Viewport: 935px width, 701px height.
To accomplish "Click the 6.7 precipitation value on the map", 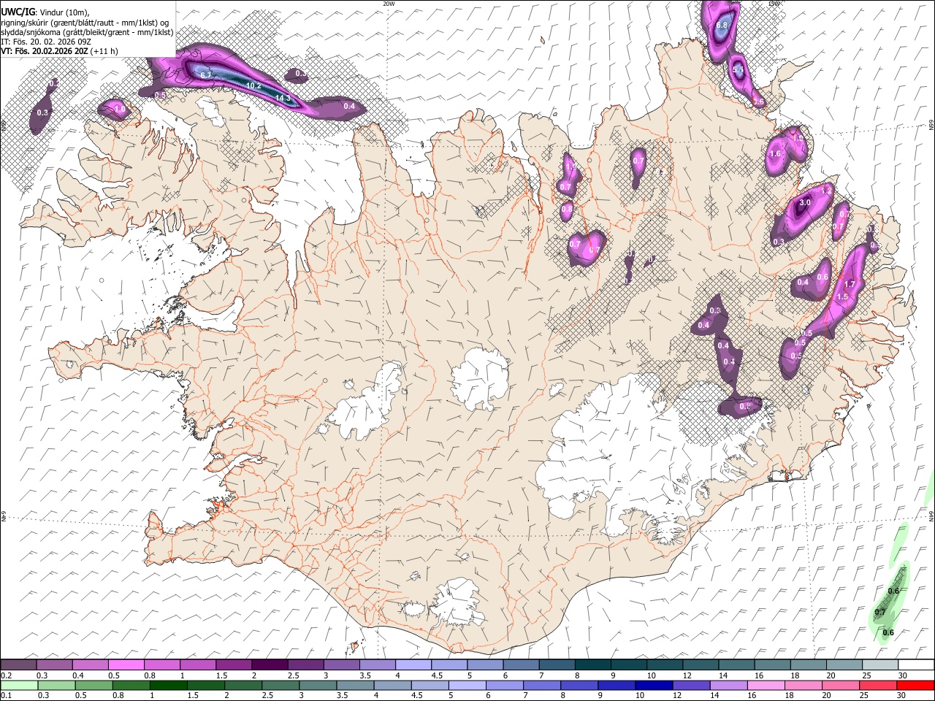I will pyautogui.click(x=205, y=74).
